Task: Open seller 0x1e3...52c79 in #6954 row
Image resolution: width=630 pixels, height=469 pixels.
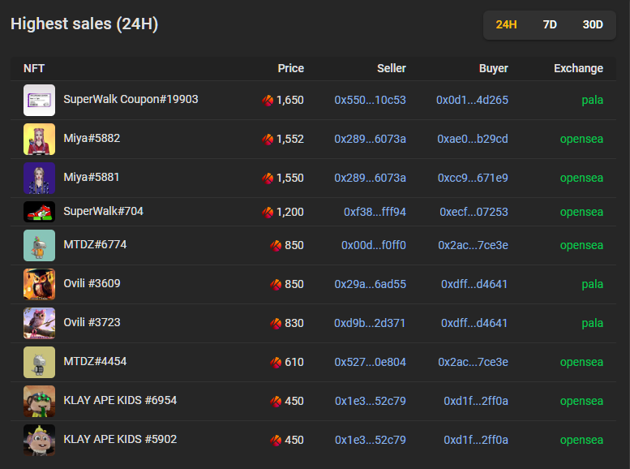Action: tap(371, 402)
